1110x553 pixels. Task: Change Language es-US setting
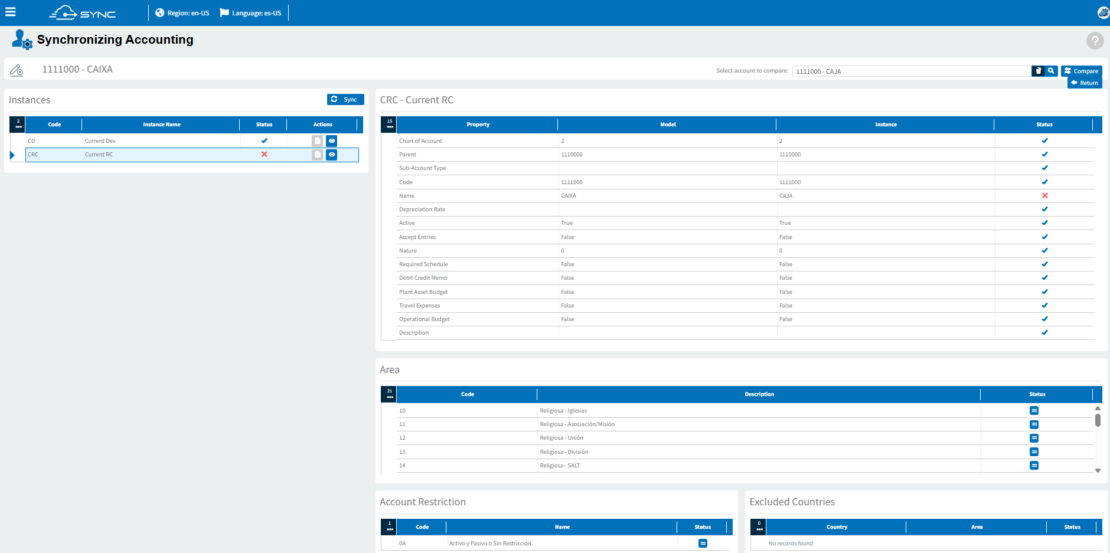251,13
